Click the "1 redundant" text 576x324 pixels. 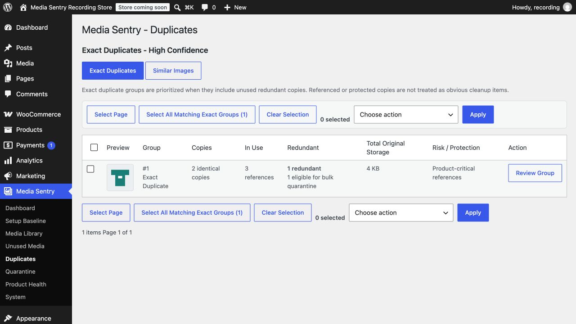click(x=304, y=168)
